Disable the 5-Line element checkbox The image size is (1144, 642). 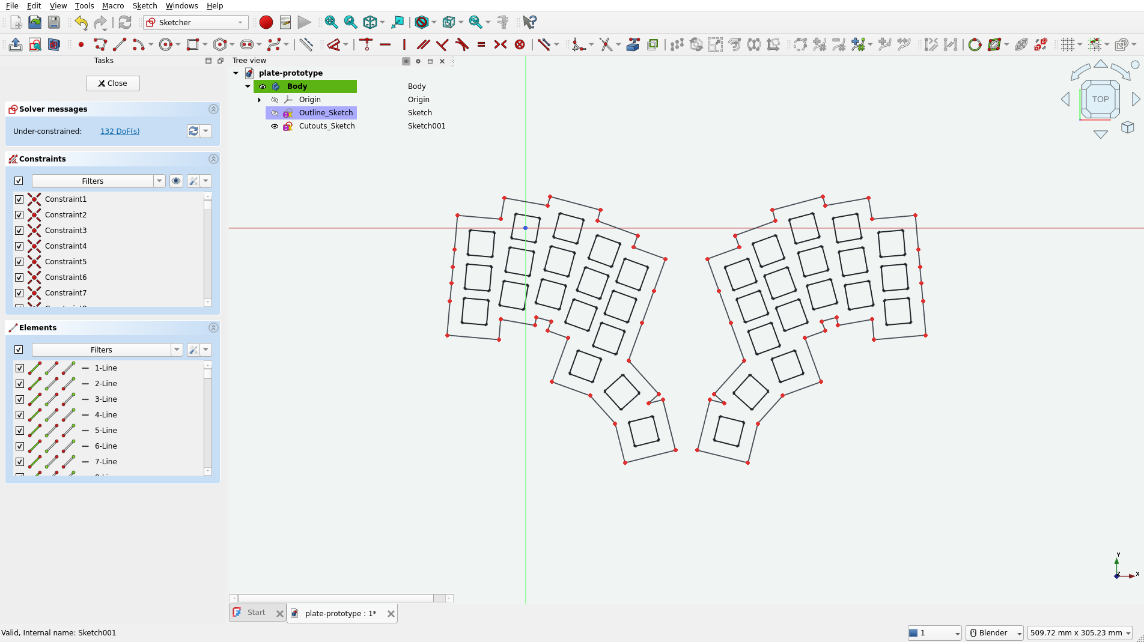point(20,431)
